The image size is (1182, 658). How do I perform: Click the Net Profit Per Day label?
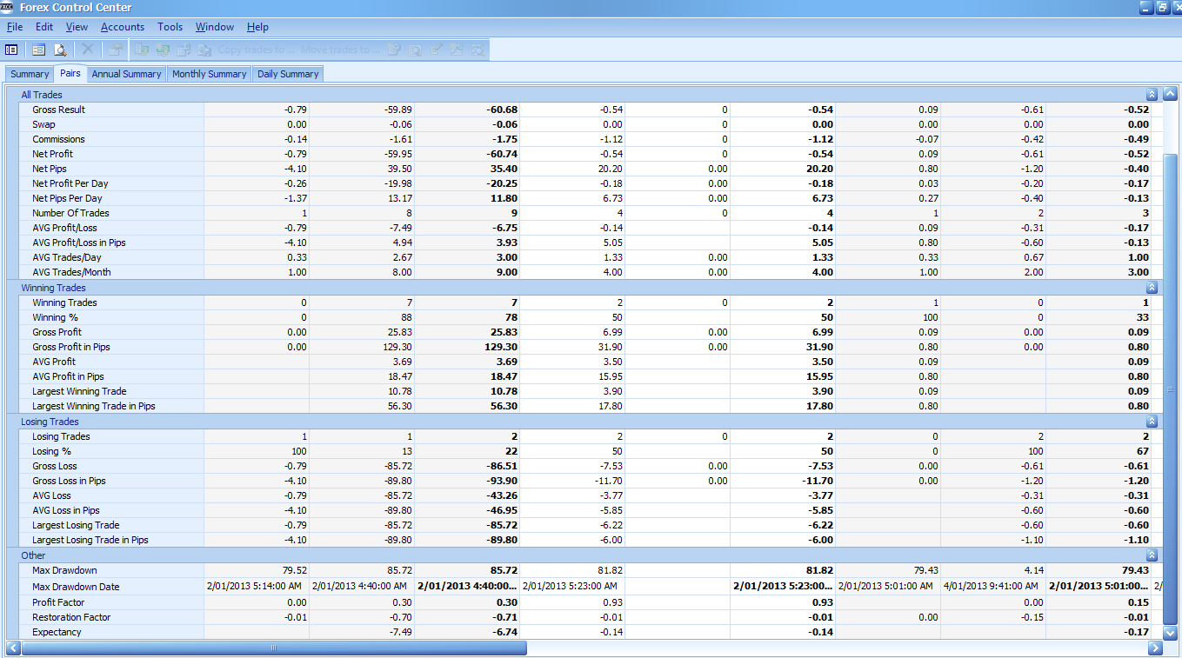(x=70, y=183)
